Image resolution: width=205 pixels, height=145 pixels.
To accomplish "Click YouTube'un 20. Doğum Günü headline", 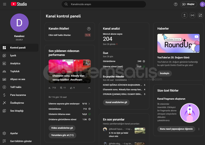I will coord(173,58).
